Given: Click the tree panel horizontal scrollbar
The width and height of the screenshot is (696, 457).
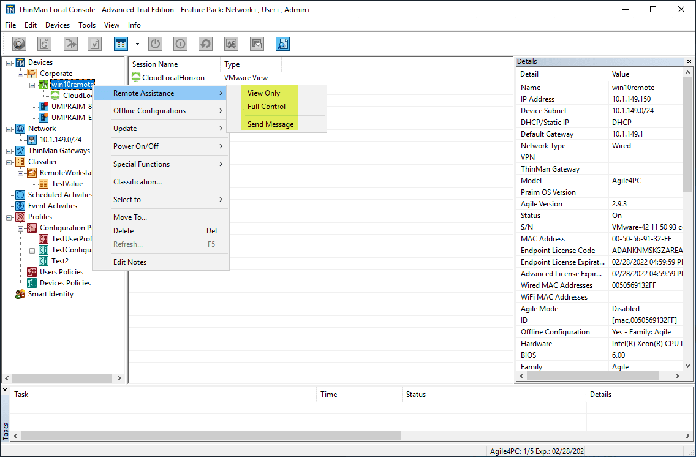Looking at the screenshot, I should (62, 378).
